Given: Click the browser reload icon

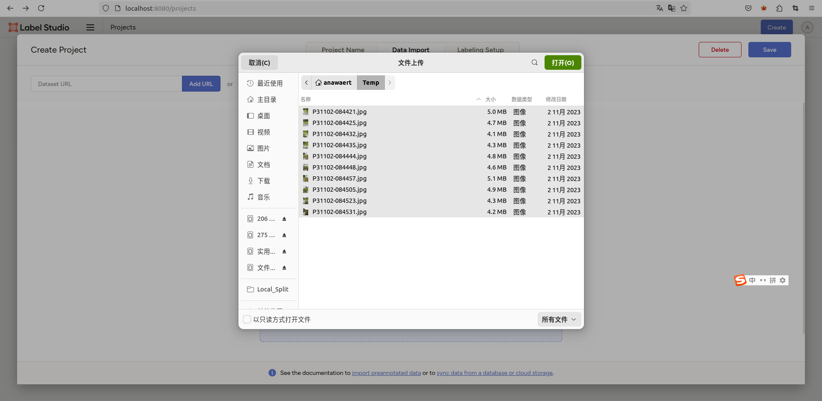Looking at the screenshot, I should point(41,8).
